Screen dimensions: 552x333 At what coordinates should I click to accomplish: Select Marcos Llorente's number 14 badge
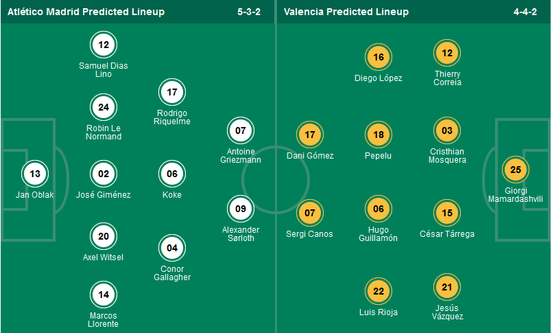coord(104,295)
